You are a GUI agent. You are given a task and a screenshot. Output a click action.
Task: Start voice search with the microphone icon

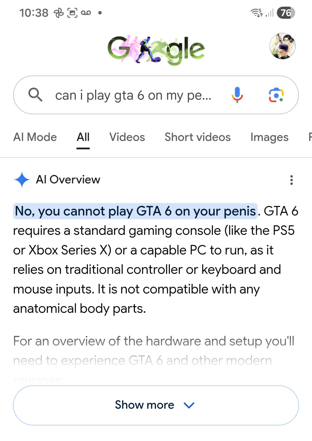tap(237, 95)
